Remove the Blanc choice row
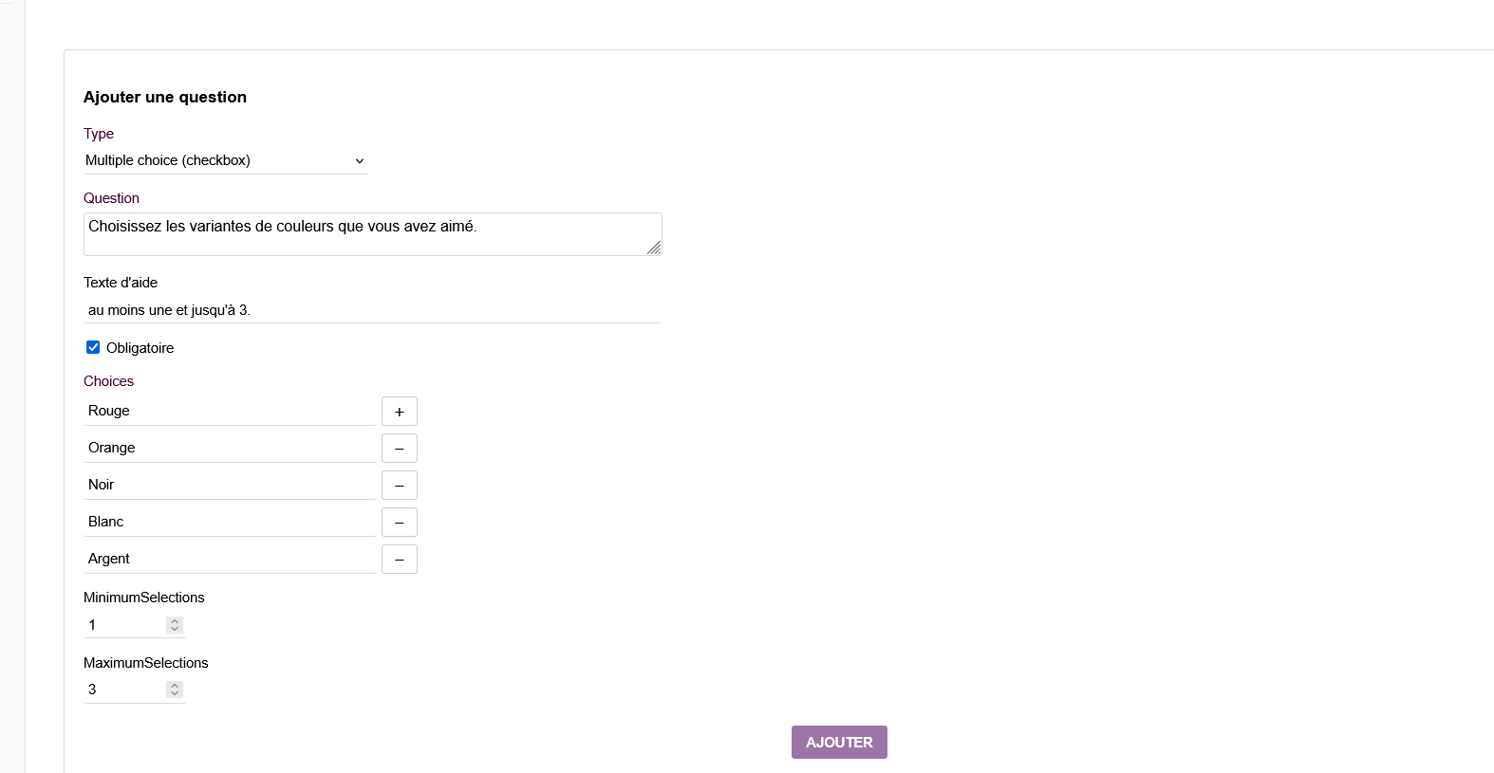Viewport: 1494px width, 773px height. tap(399, 523)
